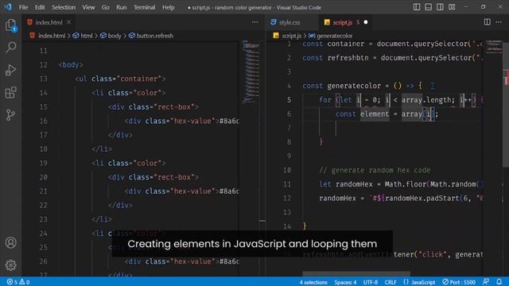Click the unsaved dot on script.js tab
This screenshot has height=286, width=509.
point(366,22)
